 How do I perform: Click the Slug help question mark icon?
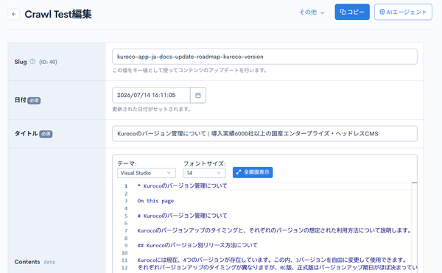(x=32, y=61)
